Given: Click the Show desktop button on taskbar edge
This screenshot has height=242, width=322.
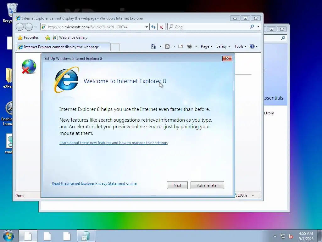Looking at the screenshot, I should [320, 236].
